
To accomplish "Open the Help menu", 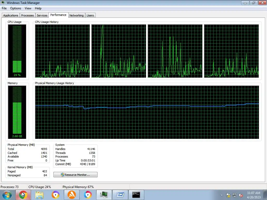I will (38, 8).
